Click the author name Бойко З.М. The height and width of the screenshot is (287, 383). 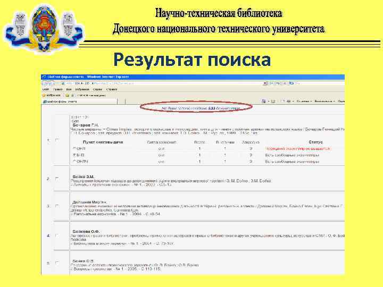pyautogui.click(x=84, y=176)
